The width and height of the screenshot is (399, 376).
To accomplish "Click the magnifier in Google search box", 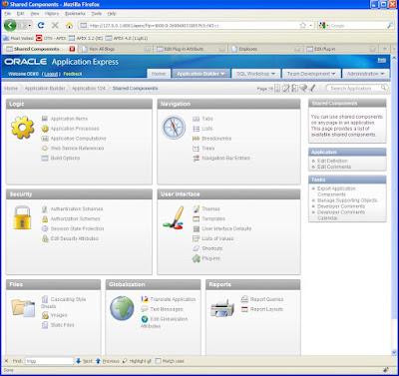I will [390, 25].
